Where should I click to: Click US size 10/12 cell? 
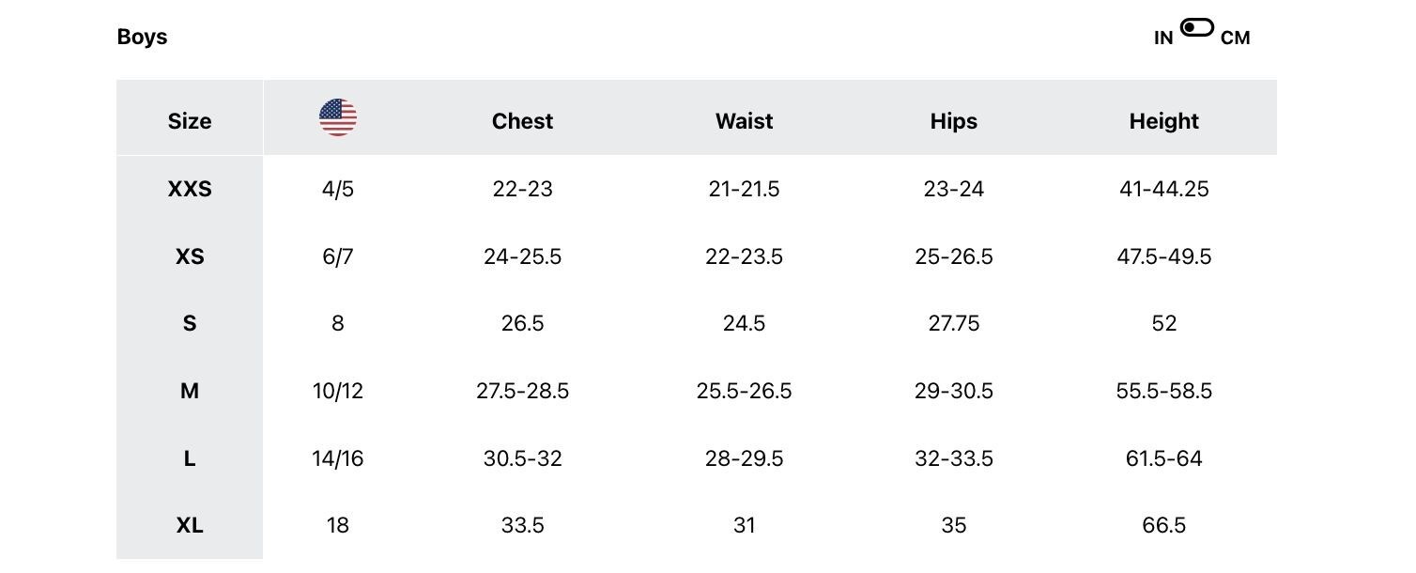[x=338, y=391]
